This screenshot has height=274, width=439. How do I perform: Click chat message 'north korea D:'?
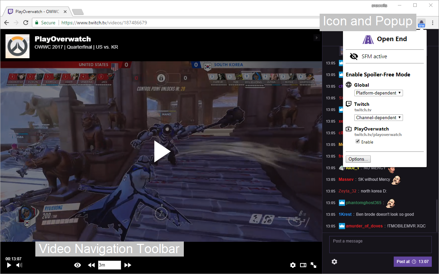pos(374,191)
